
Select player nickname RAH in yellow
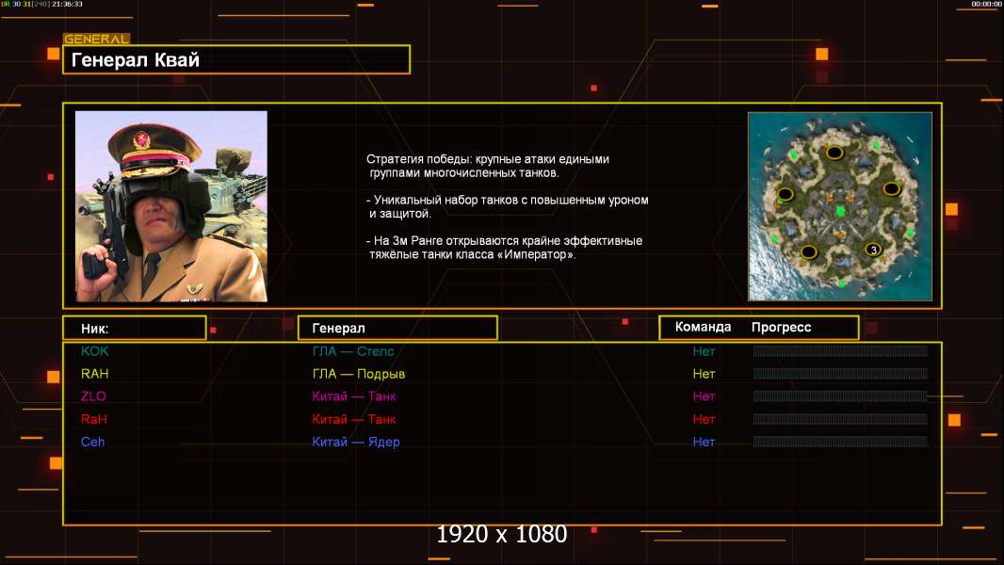[95, 374]
